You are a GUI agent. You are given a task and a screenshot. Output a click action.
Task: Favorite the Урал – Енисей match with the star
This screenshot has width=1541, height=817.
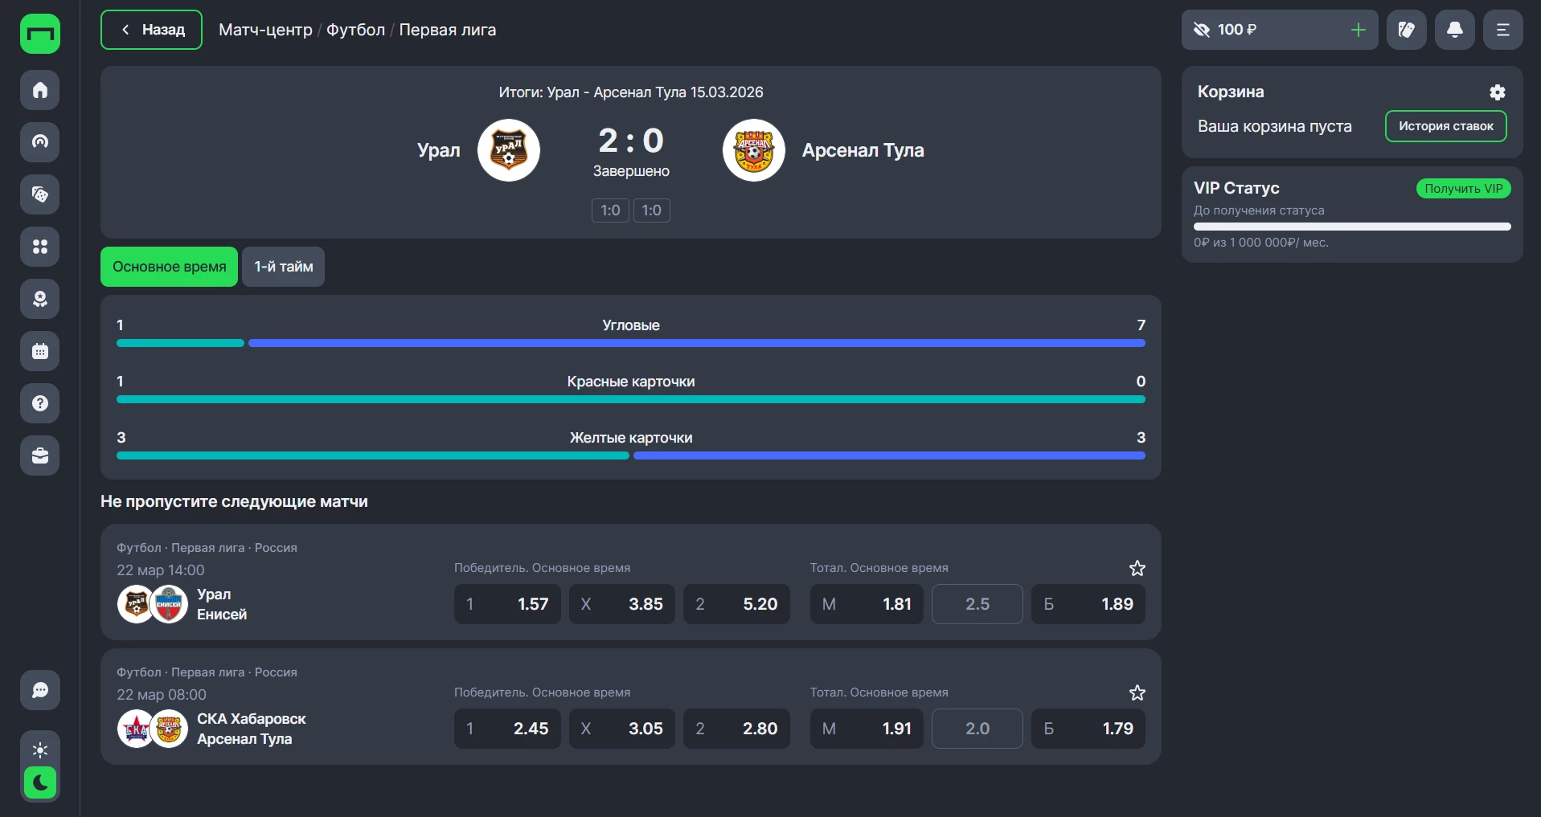pyautogui.click(x=1137, y=569)
